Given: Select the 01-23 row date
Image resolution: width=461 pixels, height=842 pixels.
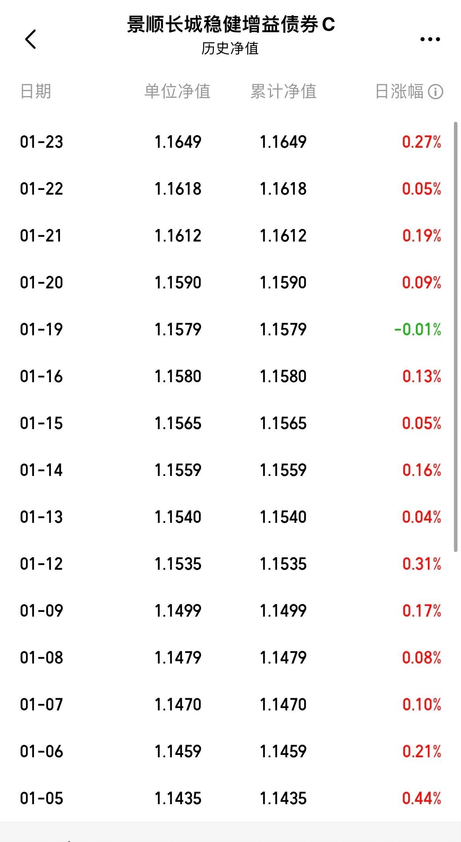Looking at the screenshot, I should 41,142.
